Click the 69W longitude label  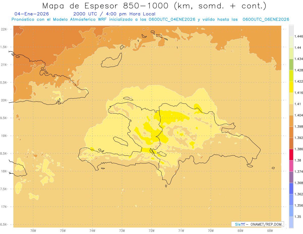tap(240, 231)
